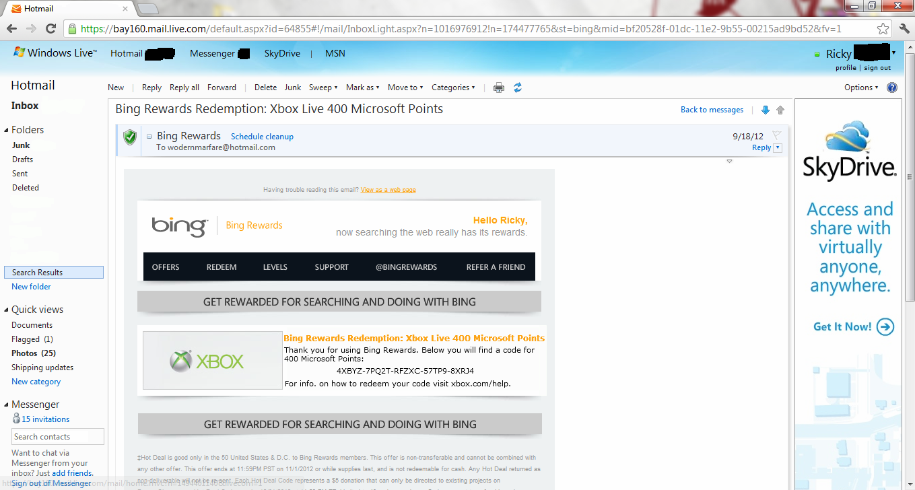Click the browser back arrow

pyautogui.click(x=13, y=29)
